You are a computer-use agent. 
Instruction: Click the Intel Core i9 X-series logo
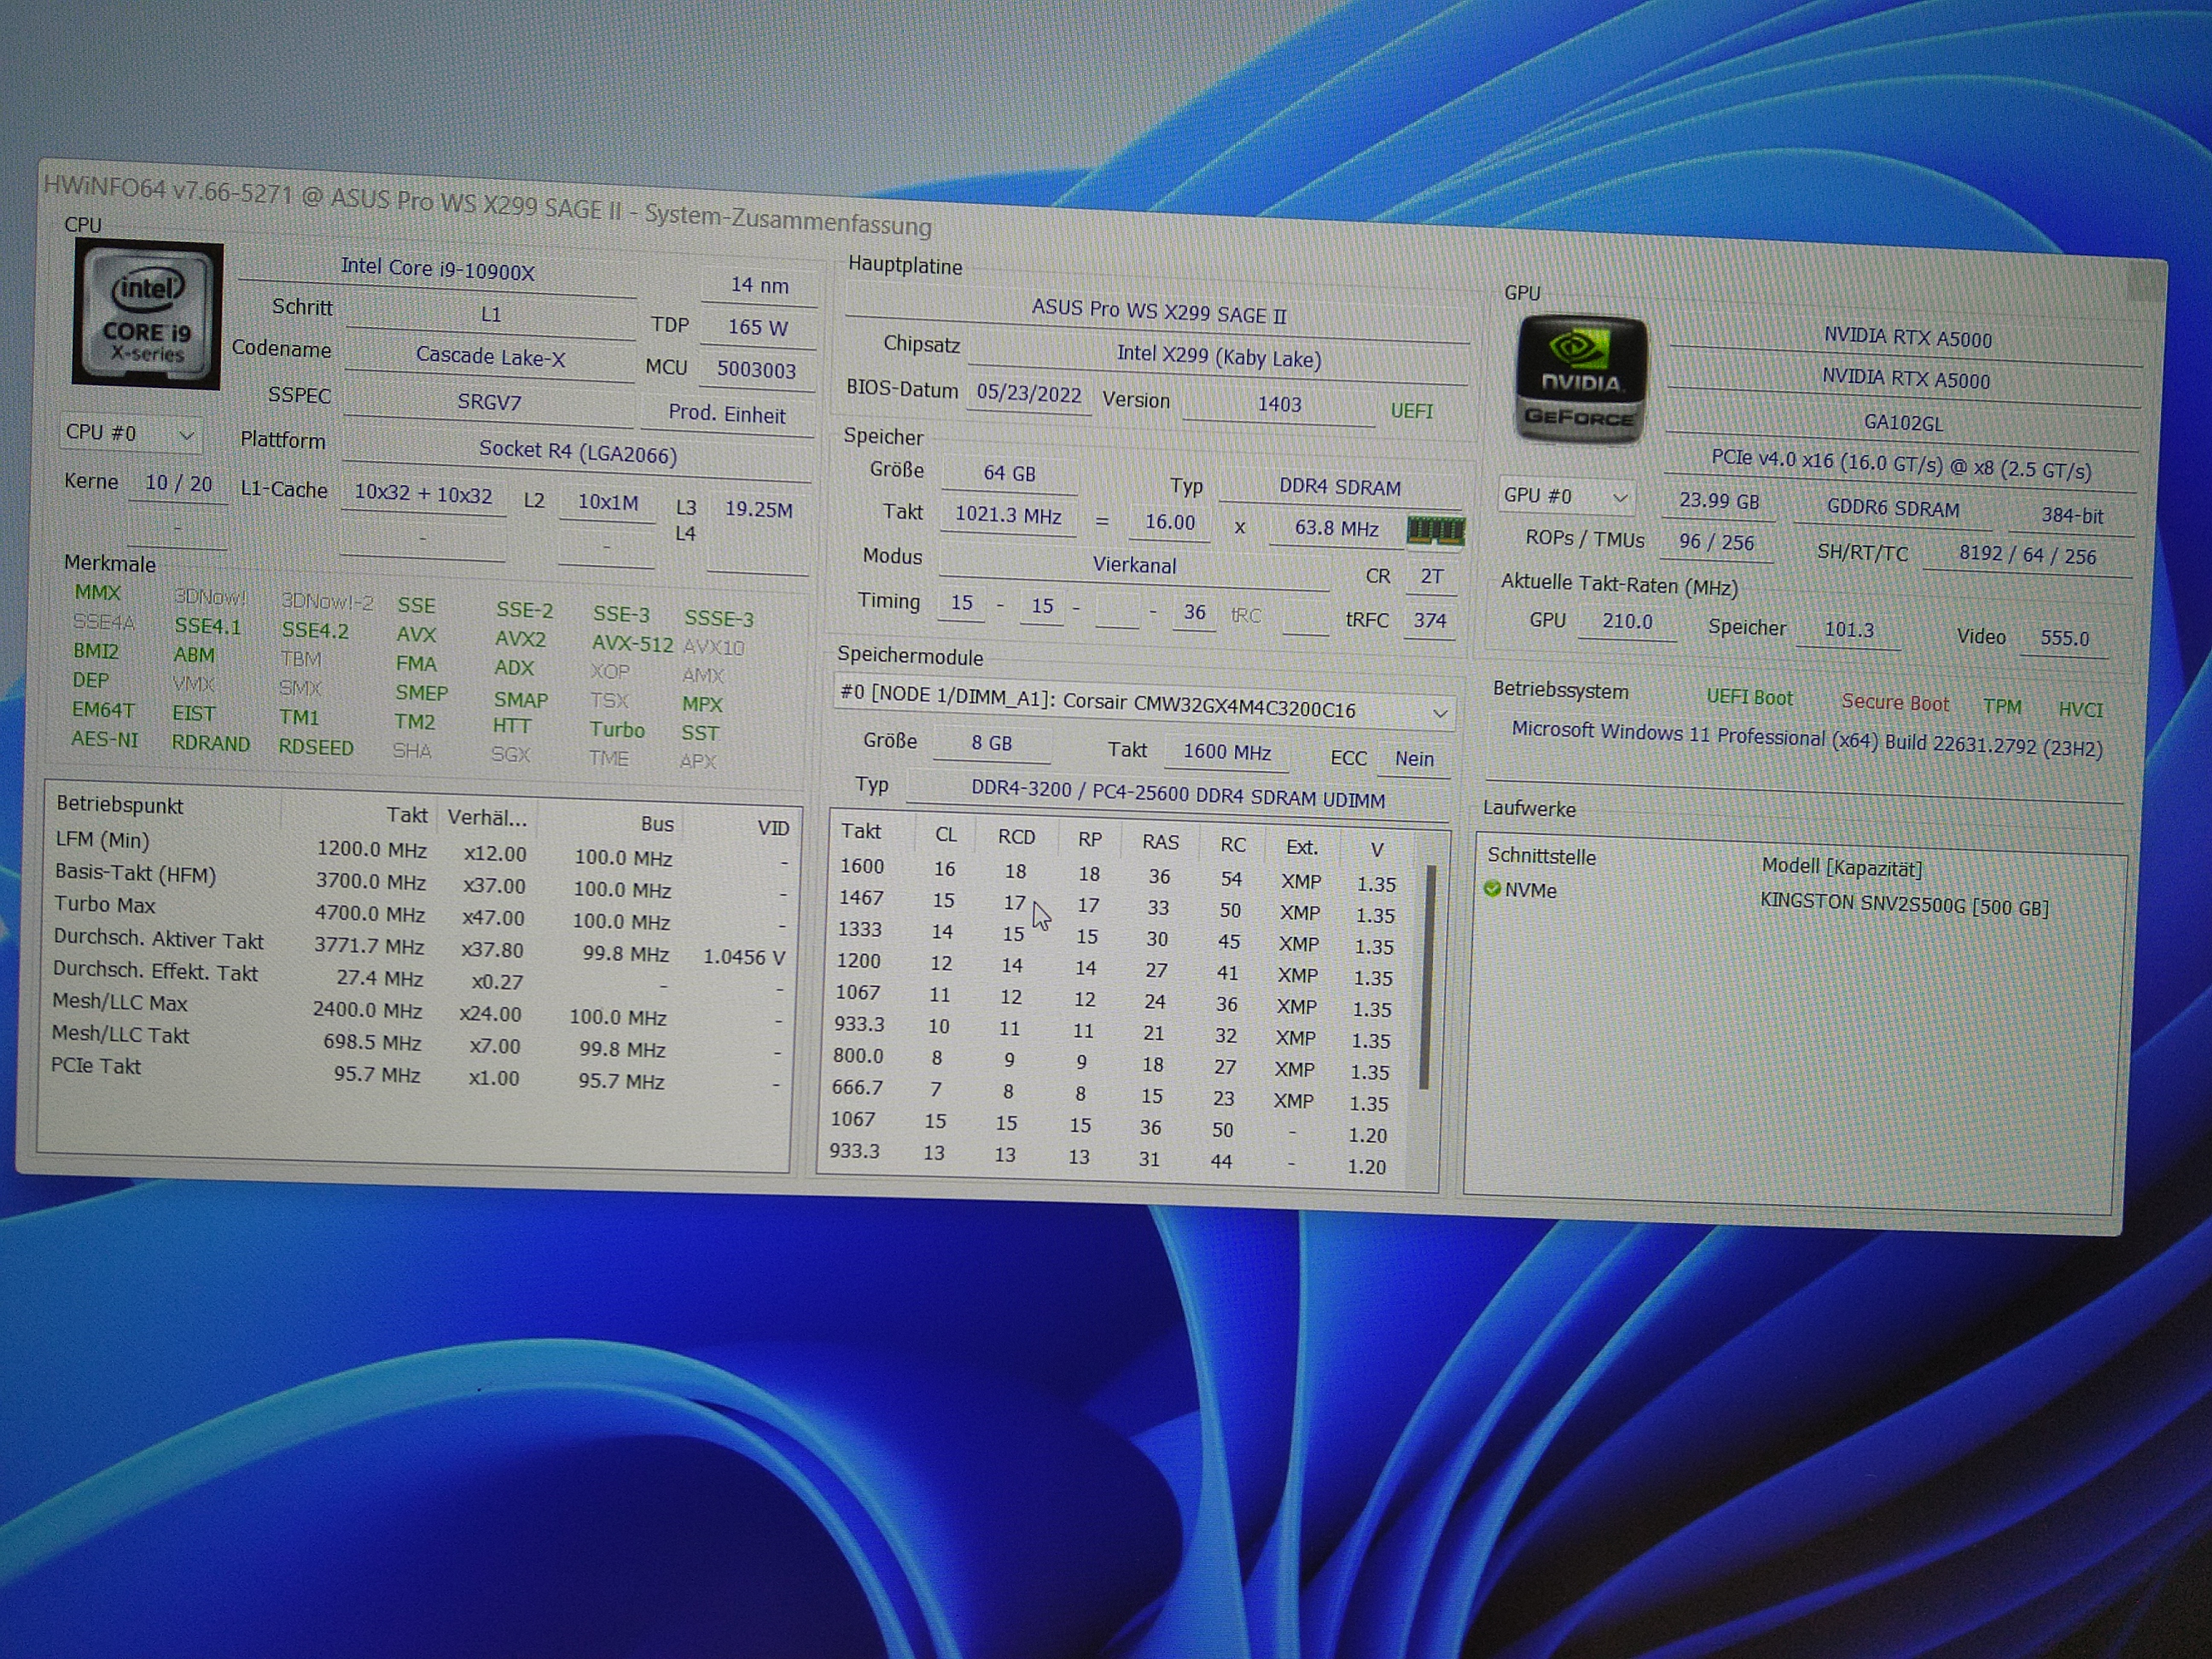coord(147,316)
